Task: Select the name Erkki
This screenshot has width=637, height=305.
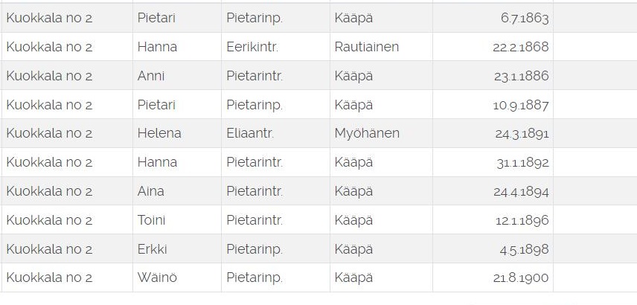Action: coord(152,249)
